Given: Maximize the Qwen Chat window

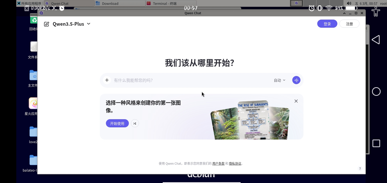Looking at the screenshot, I should tap(356, 13).
